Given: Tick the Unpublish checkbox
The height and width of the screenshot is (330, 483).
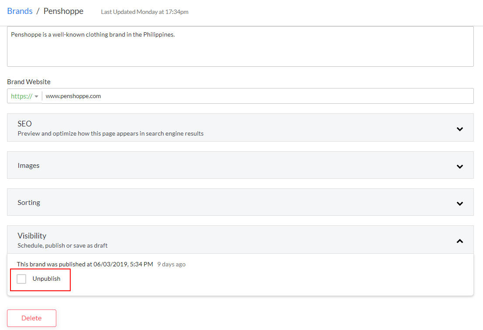Looking at the screenshot, I should pyautogui.click(x=21, y=279).
